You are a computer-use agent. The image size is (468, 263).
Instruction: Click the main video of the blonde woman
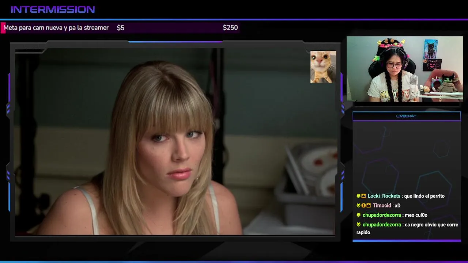pos(175,142)
